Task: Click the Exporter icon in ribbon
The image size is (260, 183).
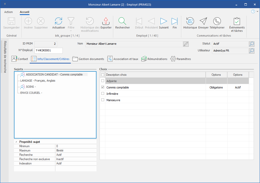Action: [x=106, y=21]
